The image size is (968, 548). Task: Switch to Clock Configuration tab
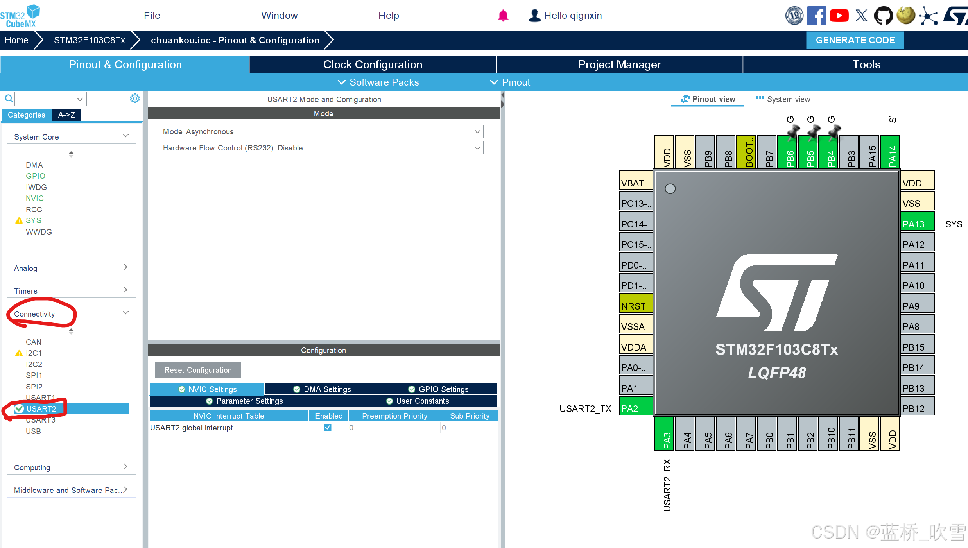(x=373, y=64)
